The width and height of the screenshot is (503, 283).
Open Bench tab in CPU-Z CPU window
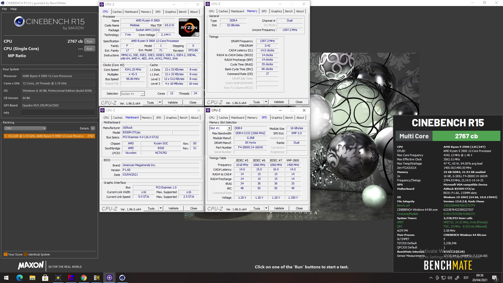183,12
